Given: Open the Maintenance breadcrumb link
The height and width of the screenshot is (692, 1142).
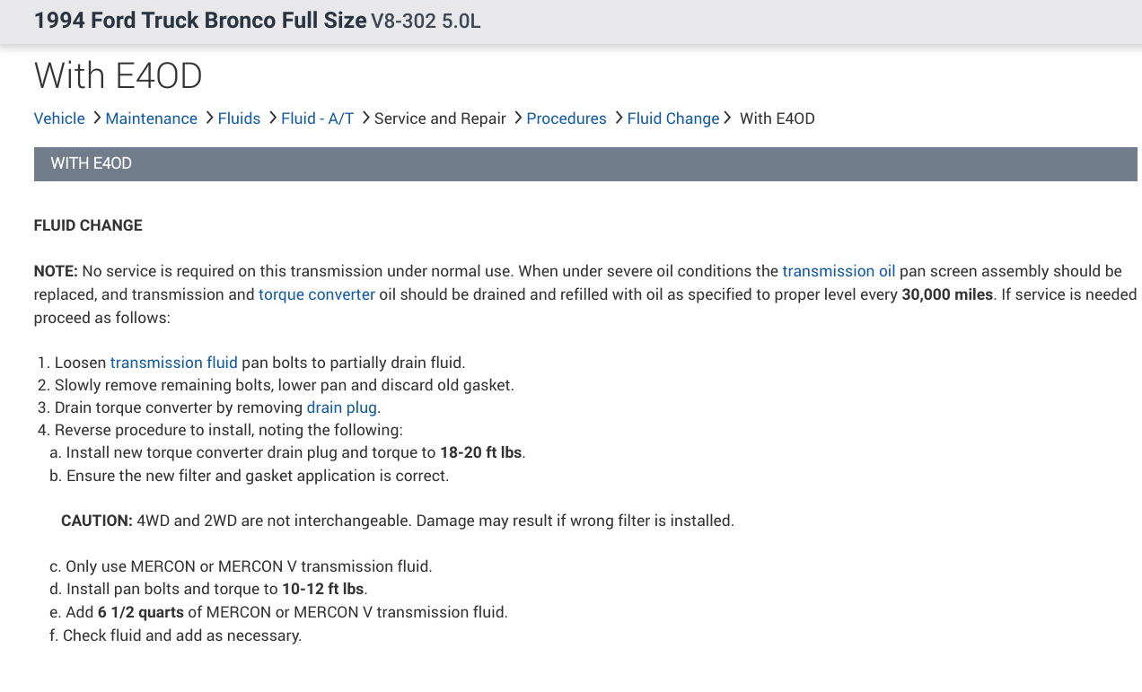Looking at the screenshot, I should 151,118.
